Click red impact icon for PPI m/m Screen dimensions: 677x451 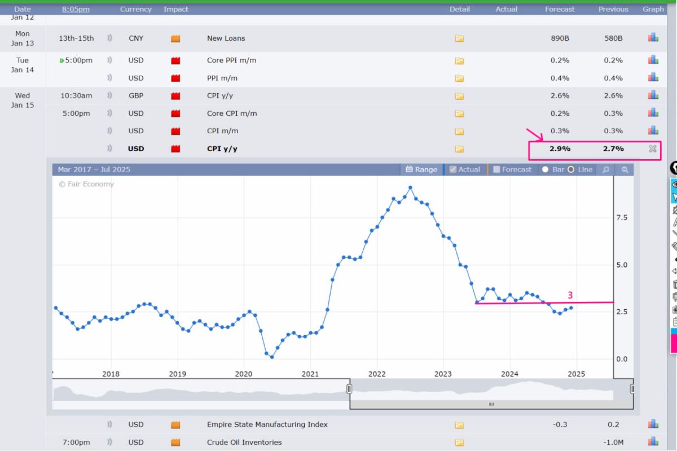coord(175,78)
